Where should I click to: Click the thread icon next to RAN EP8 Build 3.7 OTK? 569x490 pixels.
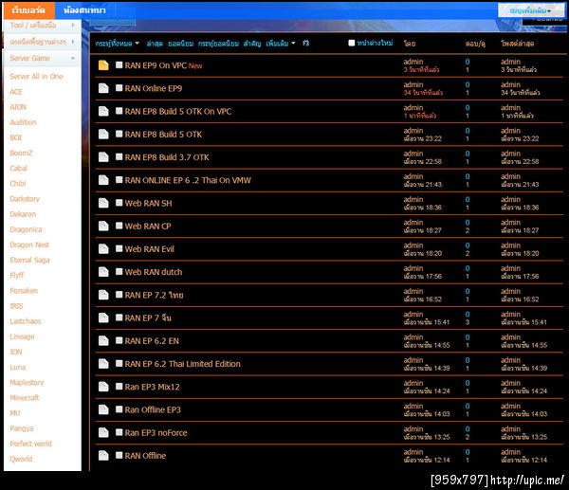pos(103,157)
